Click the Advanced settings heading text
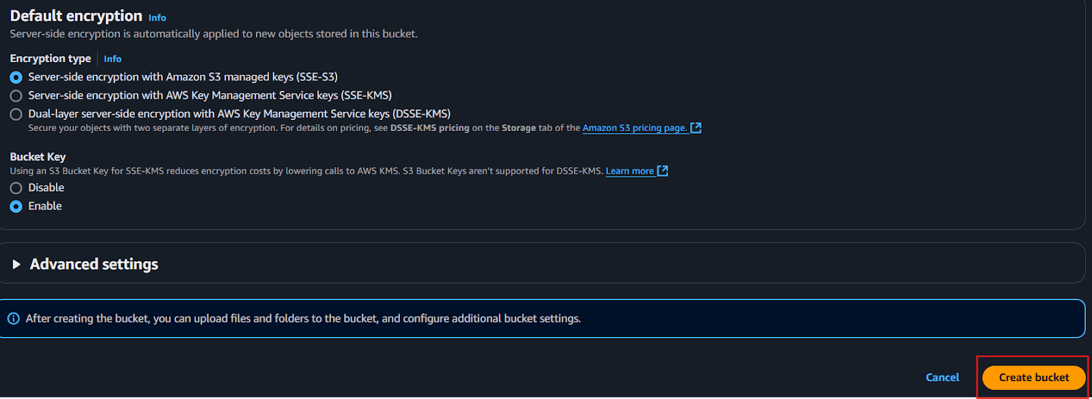Screen dimensions: 1092x399 [x=94, y=264]
